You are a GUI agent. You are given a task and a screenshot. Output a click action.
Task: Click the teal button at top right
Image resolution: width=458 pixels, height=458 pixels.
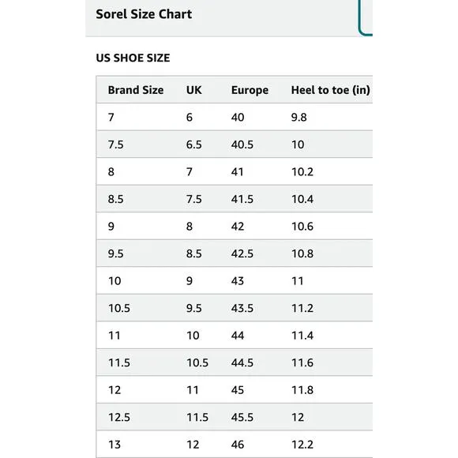click(x=366, y=17)
